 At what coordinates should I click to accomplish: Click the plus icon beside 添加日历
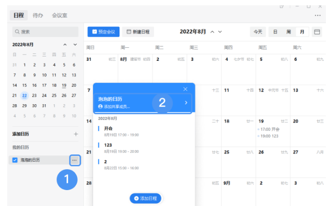76,134
